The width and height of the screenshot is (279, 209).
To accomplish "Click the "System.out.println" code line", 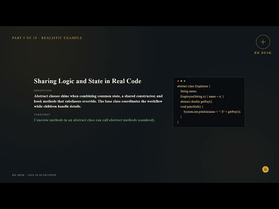I will tap(212, 112).
